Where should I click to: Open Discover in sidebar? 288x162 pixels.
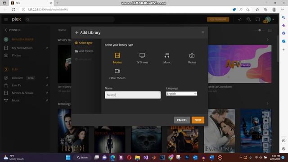[x=18, y=78]
